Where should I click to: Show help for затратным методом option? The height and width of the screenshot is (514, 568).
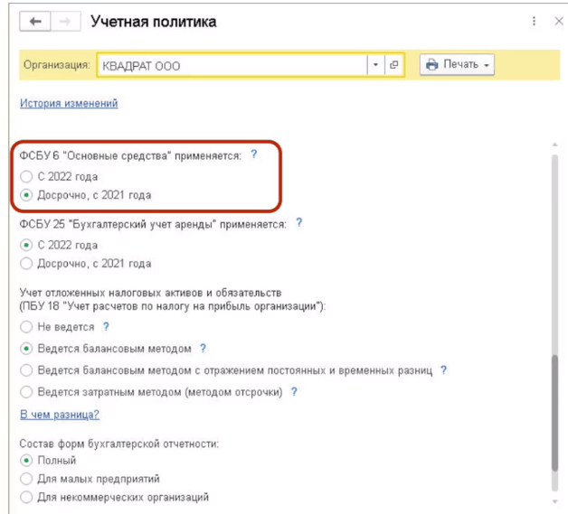click(x=295, y=392)
